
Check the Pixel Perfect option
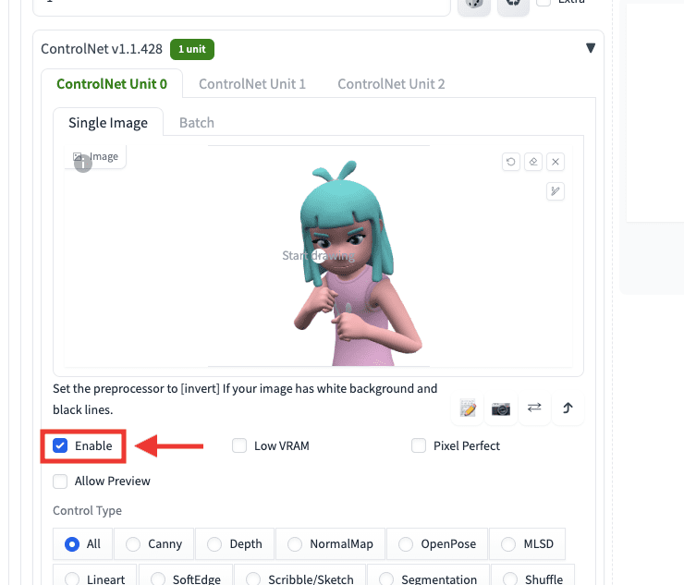point(419,445)
